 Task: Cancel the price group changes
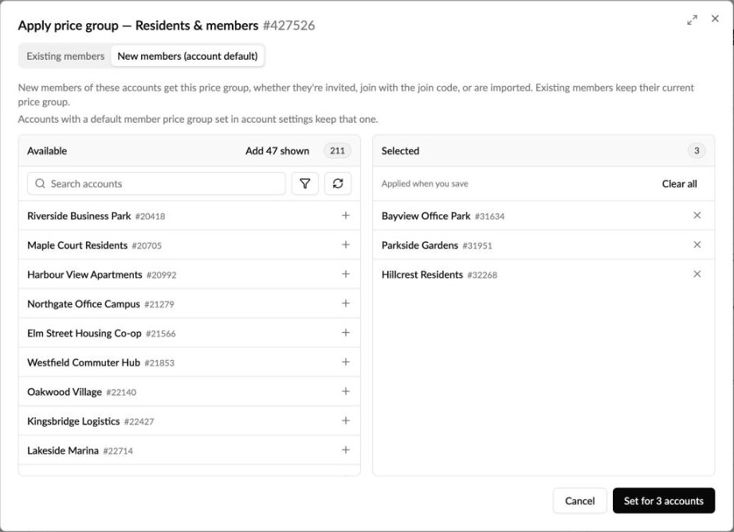coord(579,501)
